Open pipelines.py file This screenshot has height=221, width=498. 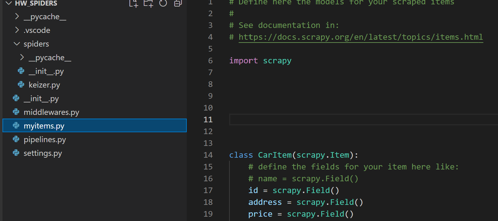[45, 139]
